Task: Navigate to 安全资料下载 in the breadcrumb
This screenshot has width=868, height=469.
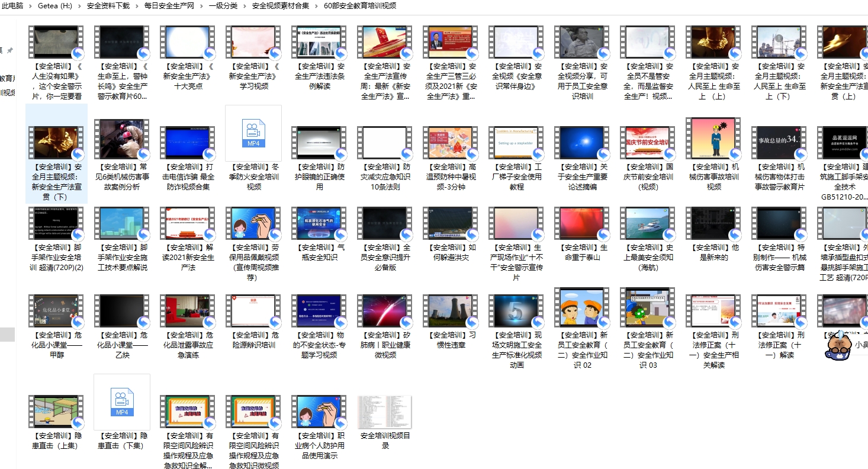Action: tap(108, 6)
